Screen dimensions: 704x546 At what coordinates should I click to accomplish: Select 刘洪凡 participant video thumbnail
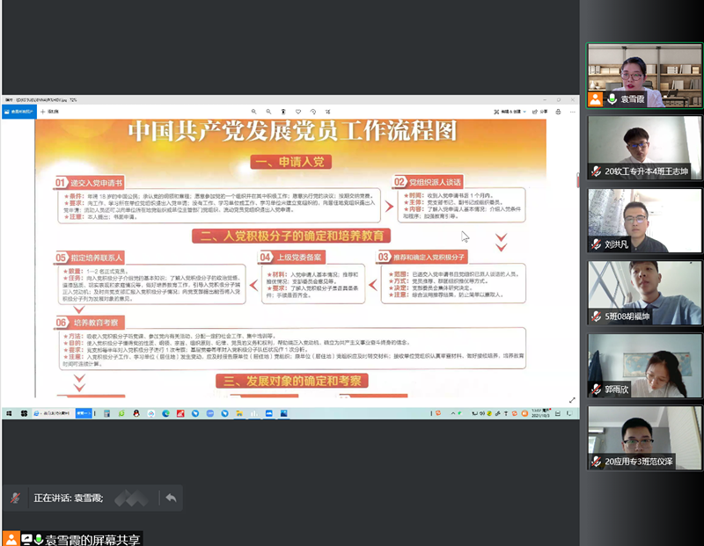(644, 221)
